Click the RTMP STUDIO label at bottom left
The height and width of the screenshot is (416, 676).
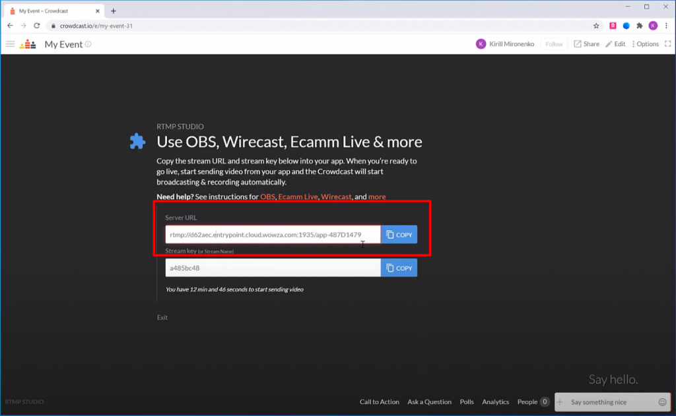pyautogui.click(x=24, y=401)
